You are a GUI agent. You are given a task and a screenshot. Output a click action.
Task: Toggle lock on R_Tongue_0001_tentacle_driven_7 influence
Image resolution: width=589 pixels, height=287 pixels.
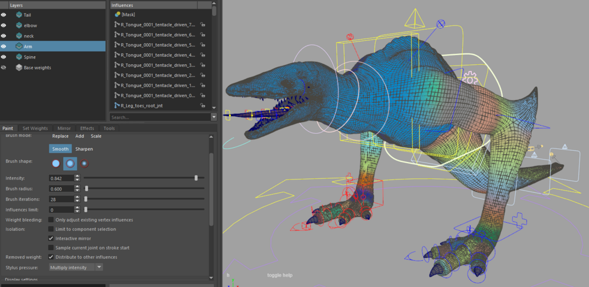(x=203, y=25)
